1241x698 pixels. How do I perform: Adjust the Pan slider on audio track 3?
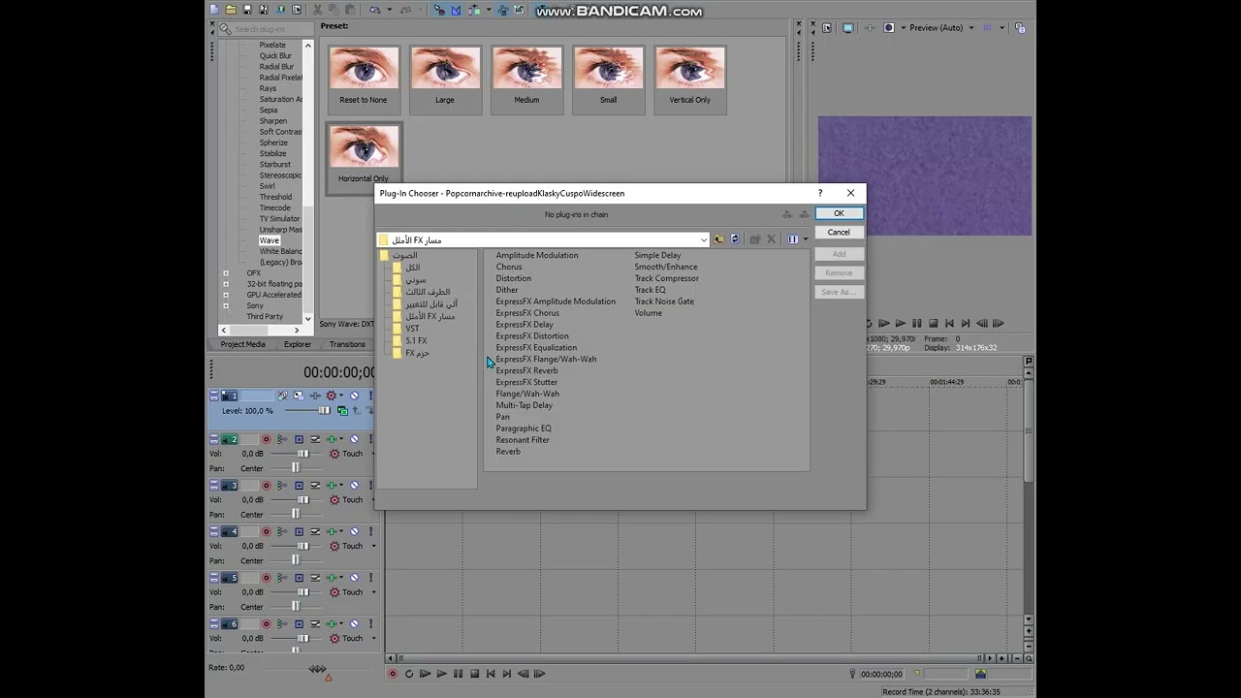[296, 515]
